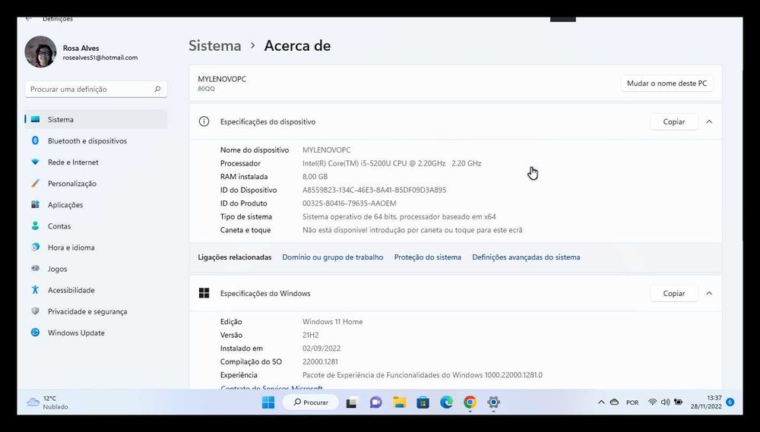Click the Wi-Fi network icon next to Rede e Internet
760x432 pixels.
click(35, 162)
